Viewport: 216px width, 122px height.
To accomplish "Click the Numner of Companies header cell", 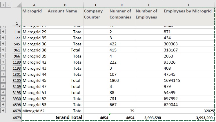I will click(x=122, y=17).
